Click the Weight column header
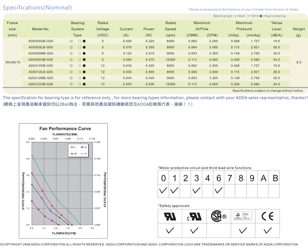This screenshot has width=308, height=248. click(298, 29)
